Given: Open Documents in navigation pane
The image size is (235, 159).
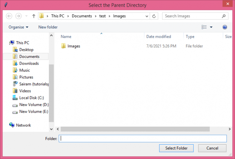Looking at the screenshot, I should click(x=30, y=57).
